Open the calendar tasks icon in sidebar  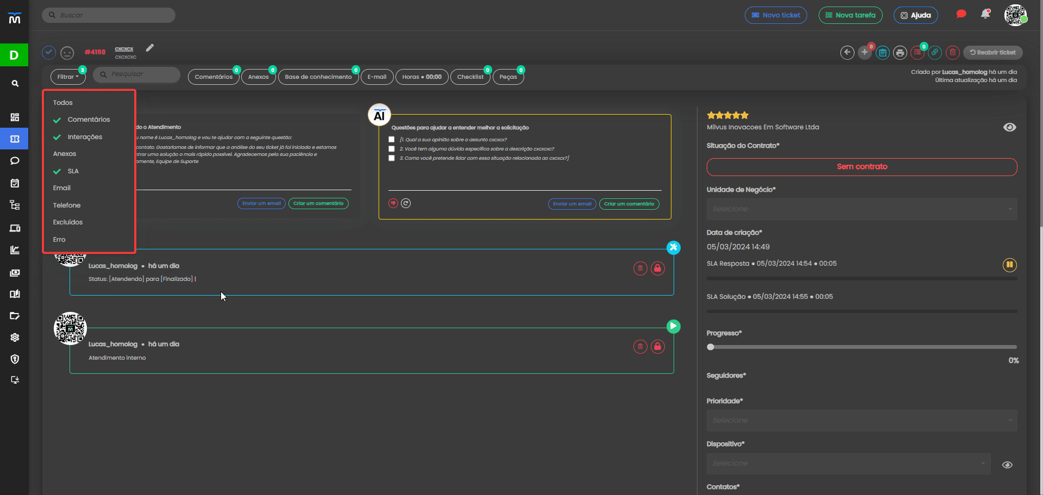click(15, 183)
